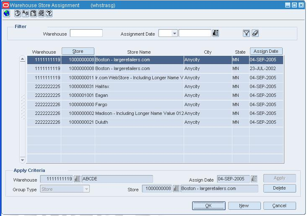Click the Apply Criteria Store number field
307x216 pixels.
tap(157, 189)
